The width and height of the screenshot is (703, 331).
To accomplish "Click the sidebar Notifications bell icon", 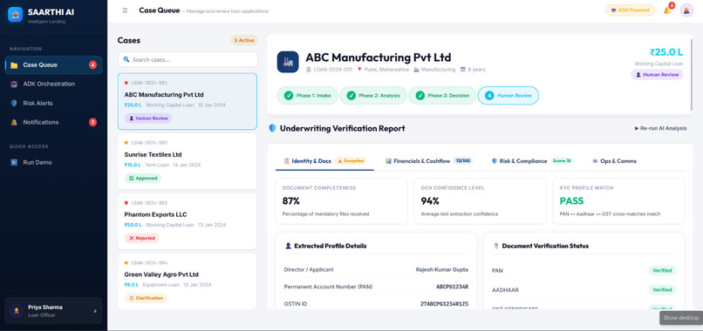I will coord(14,122).
